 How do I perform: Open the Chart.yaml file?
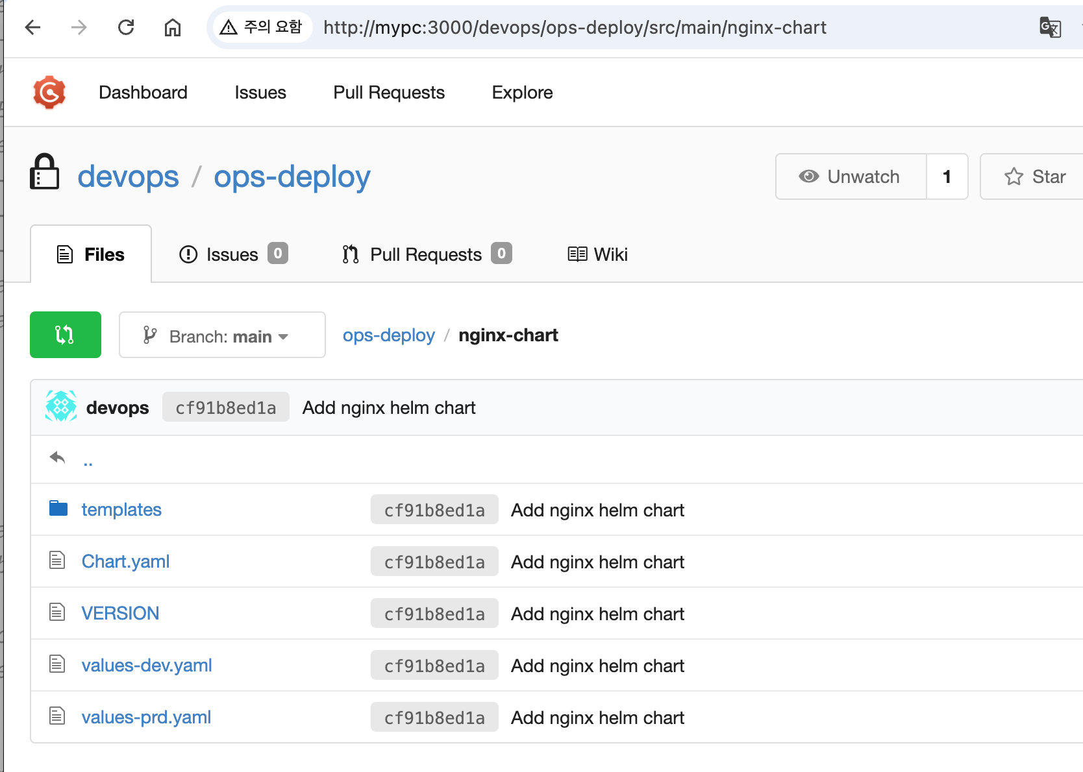coord(125,561)
